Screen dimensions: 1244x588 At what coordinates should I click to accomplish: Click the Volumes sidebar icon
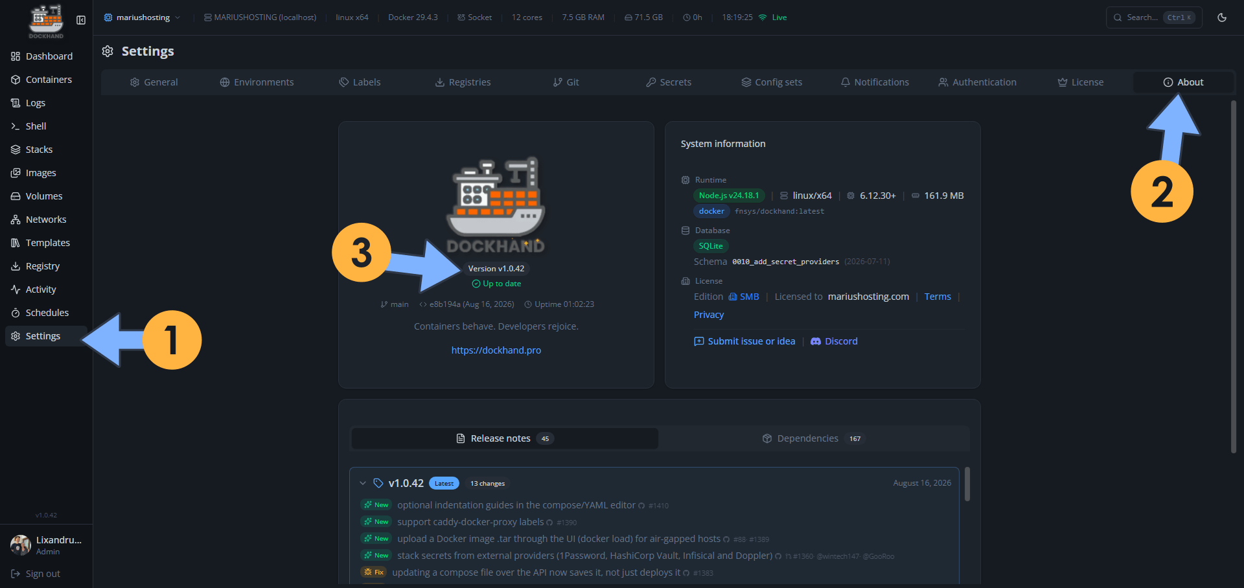[x=16, y=196]
